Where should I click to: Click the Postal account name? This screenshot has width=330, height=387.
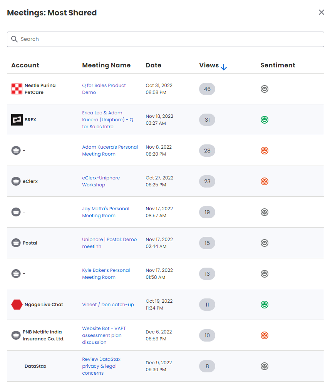click(30, 243)
